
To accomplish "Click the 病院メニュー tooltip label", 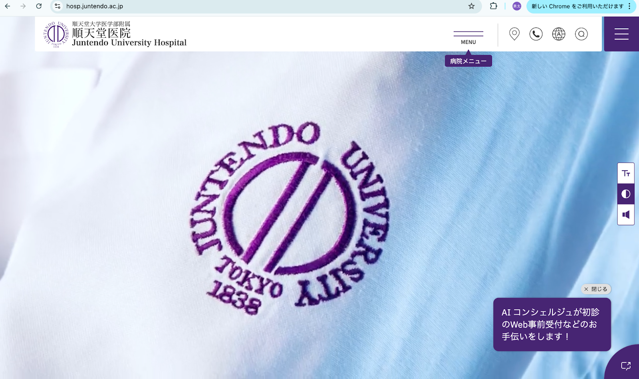I will (468, 61).
